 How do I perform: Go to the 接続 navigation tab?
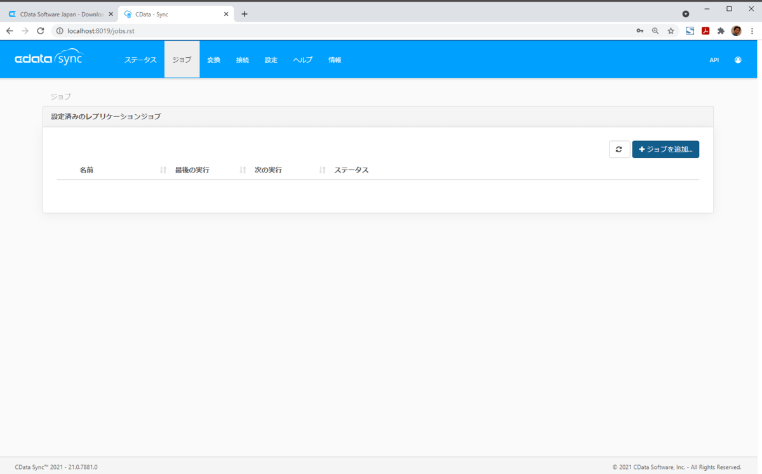pos(243,60)
